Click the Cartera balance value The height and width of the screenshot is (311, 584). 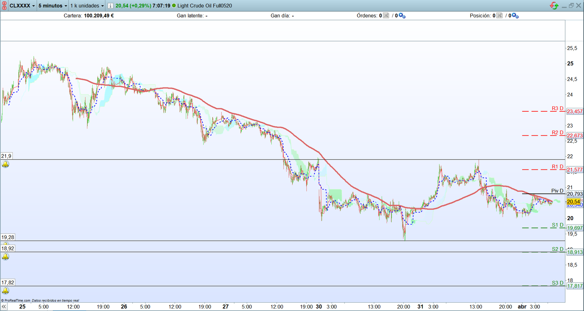(99, 16)
